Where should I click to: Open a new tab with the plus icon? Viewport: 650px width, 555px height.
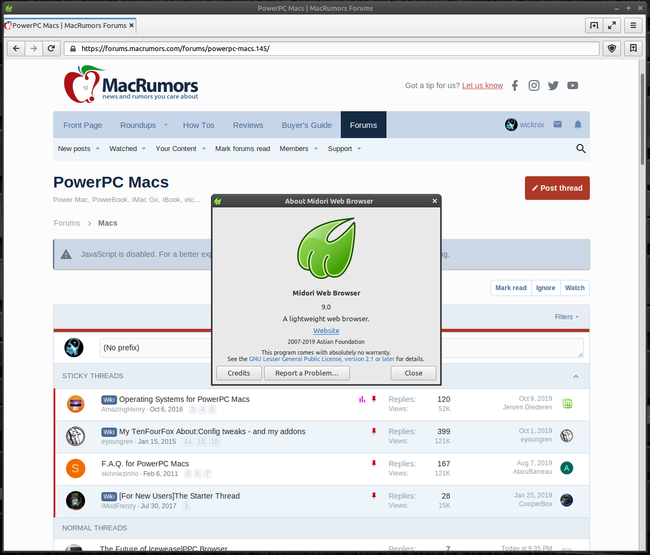(x=594, y=25)
